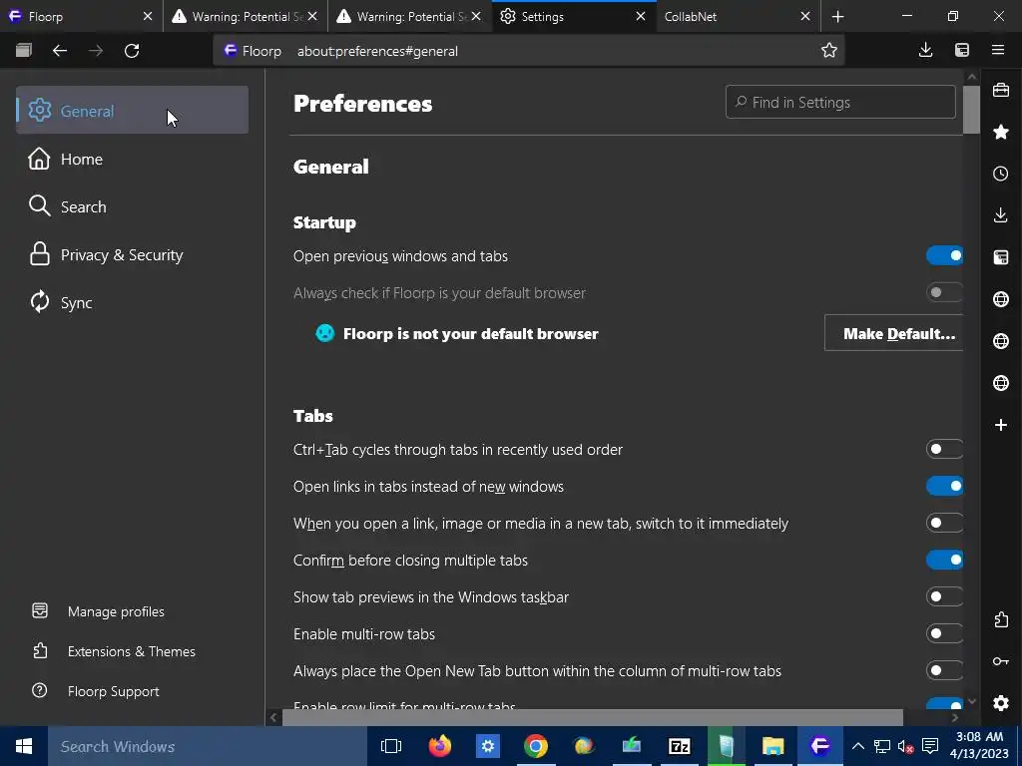
Task: Close the Settings tab
Action: 641,16
